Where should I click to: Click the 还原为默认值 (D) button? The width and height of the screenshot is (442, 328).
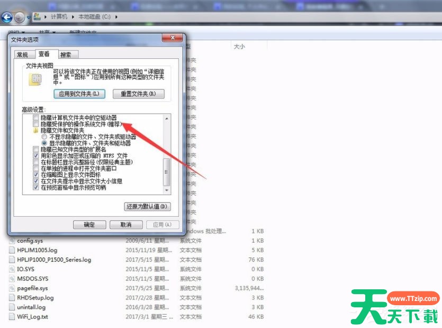tap(148, 207)
